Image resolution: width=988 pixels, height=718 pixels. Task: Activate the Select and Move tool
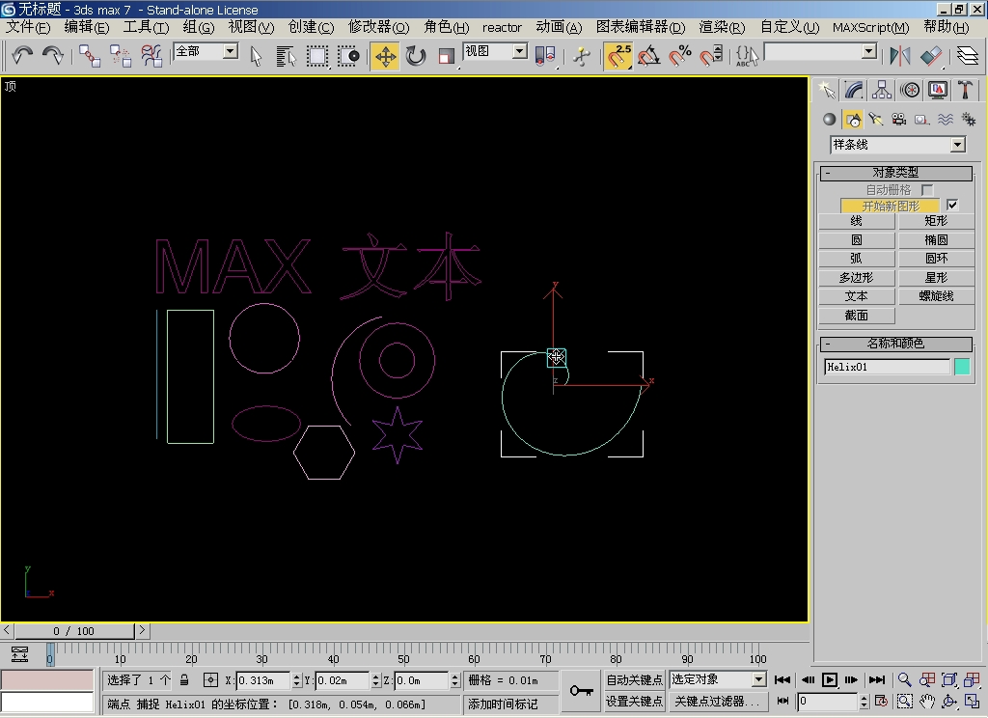[385, 55]
